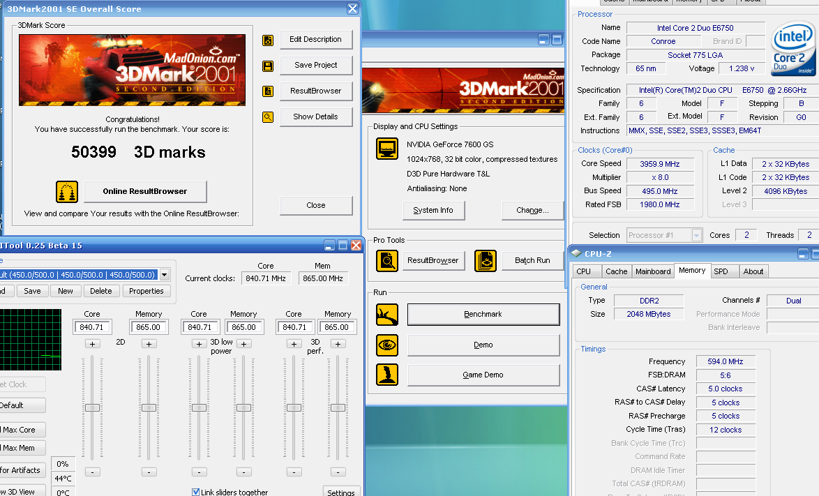Increase 3D perf. Memory clock with plus button

[338, 344]
